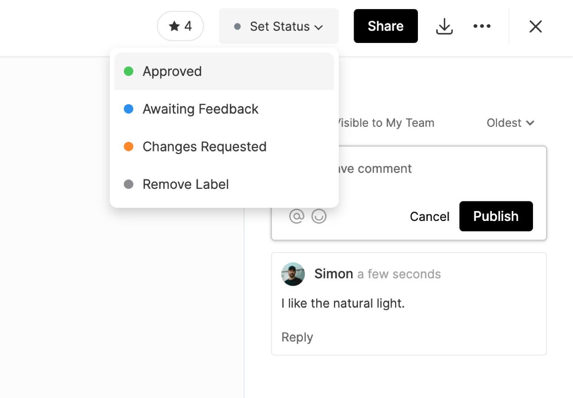Open the three-dots more options menu
This screenshot has height=398, width=573.
click(x=482, y=26)
